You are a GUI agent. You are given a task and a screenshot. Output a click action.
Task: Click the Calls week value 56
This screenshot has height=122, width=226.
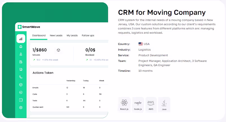pyautogui.click(x=100, y=94)
